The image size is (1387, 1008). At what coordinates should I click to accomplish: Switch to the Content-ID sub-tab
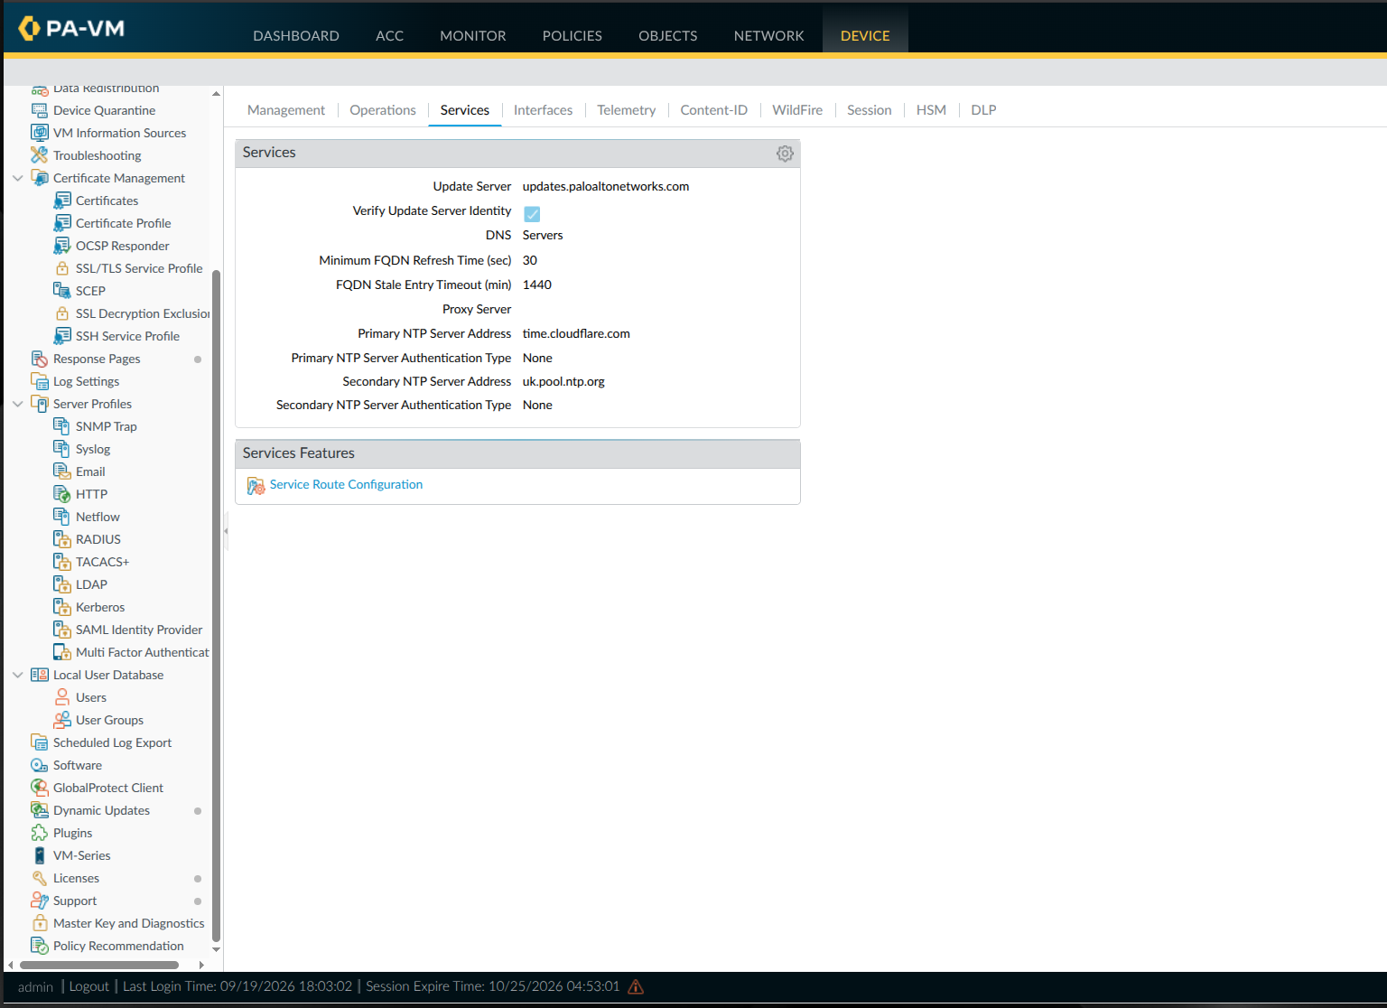[x=714, y=110]
